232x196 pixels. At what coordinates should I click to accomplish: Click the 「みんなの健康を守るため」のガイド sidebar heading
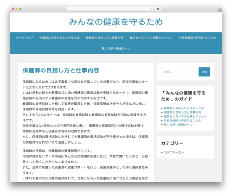(183, 96)
